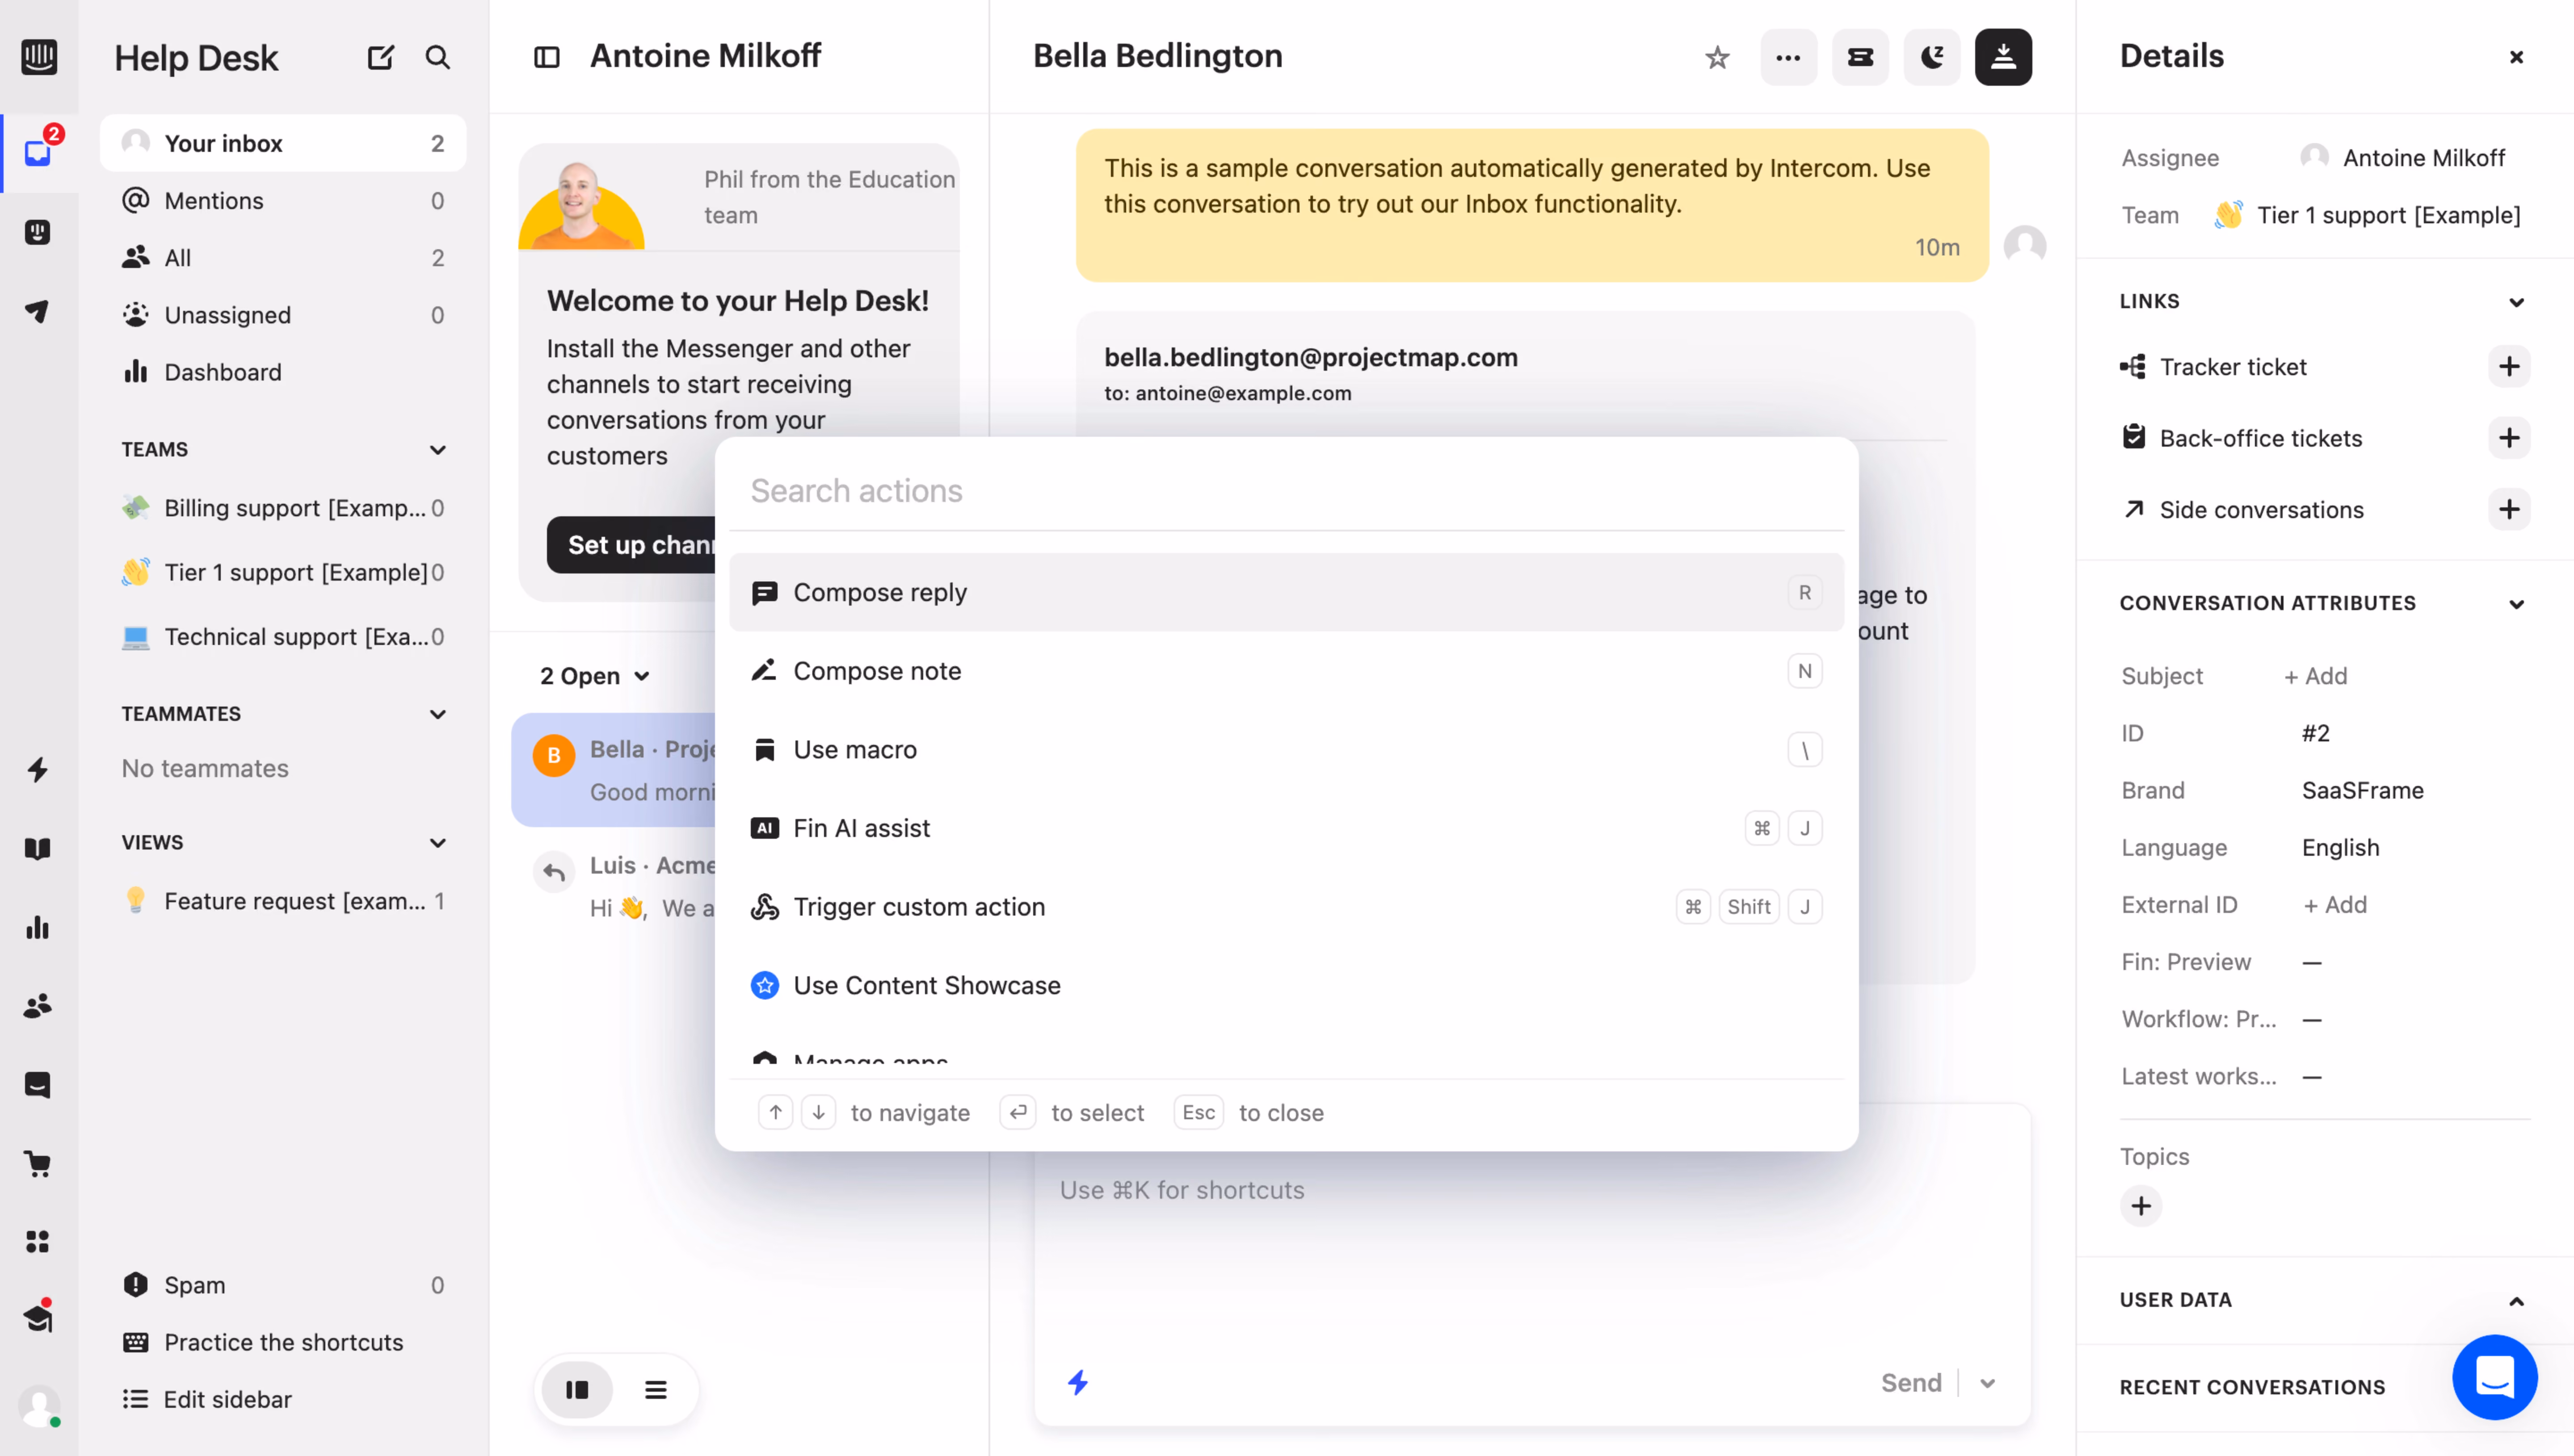This screenshot has height=1456, width=2574.
Task: Expand the USER DATA section
Action: (x=2516, y=1301)
